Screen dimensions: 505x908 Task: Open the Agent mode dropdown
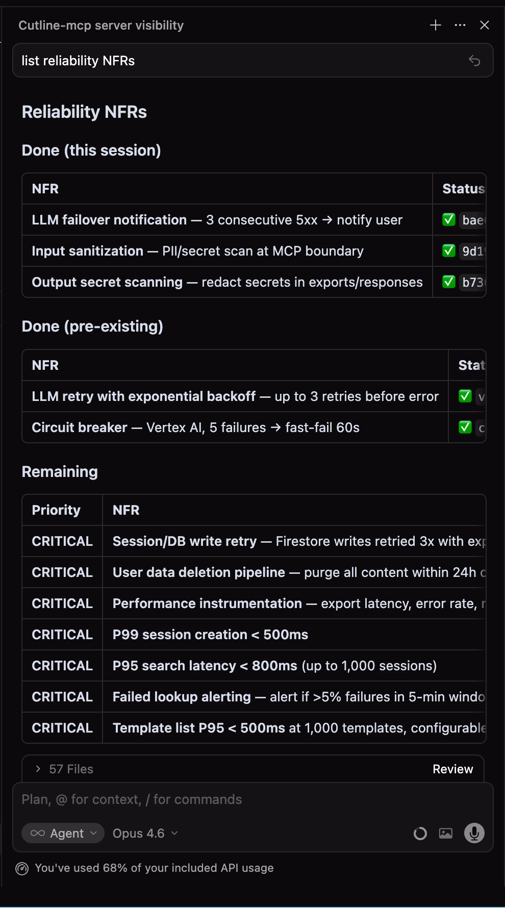[63, 833]
